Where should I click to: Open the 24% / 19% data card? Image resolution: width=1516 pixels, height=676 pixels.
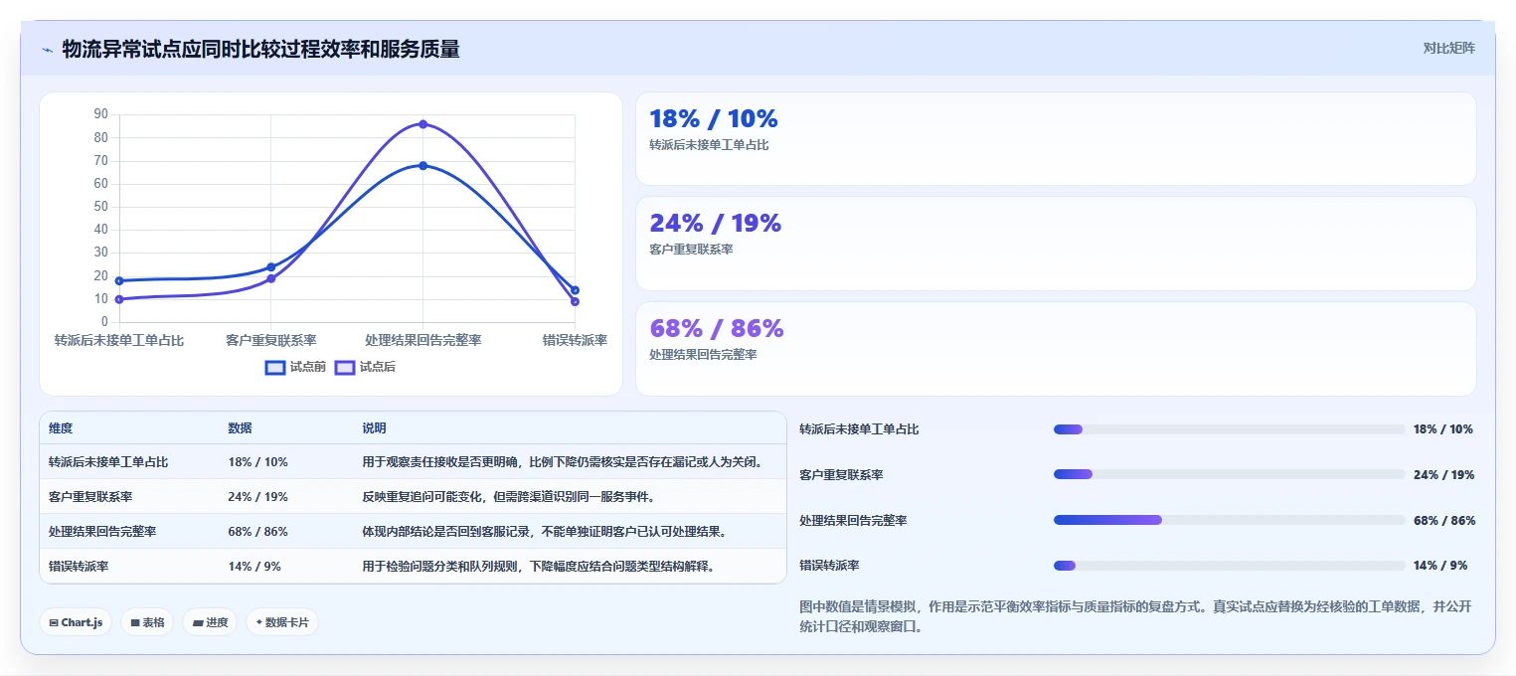[x=1056, y=244]
